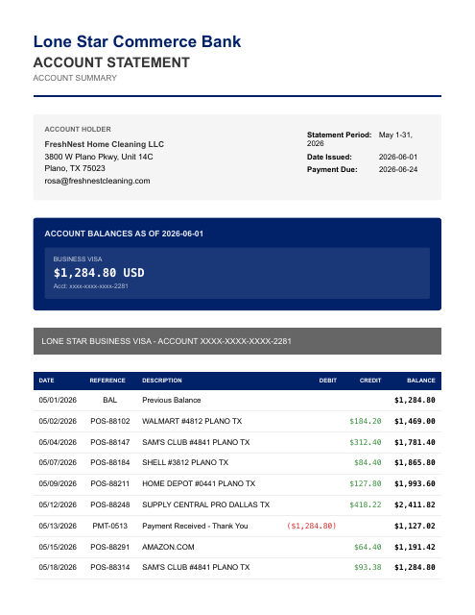The height and width of the screenshot is (615, 475).
Task: Click the ($1,284.80) payment debit amount
Action: [x=311, y=526]
